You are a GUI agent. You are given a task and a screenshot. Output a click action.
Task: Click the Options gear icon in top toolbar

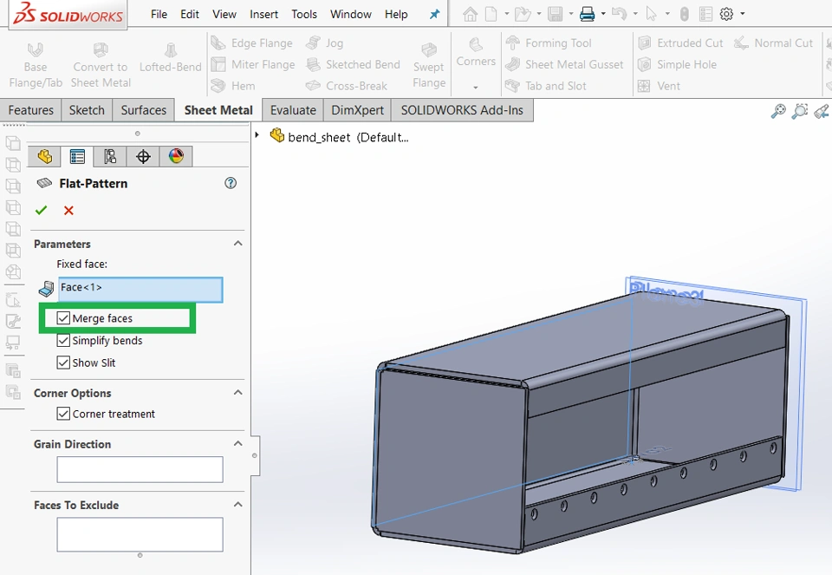click(726, 14)
